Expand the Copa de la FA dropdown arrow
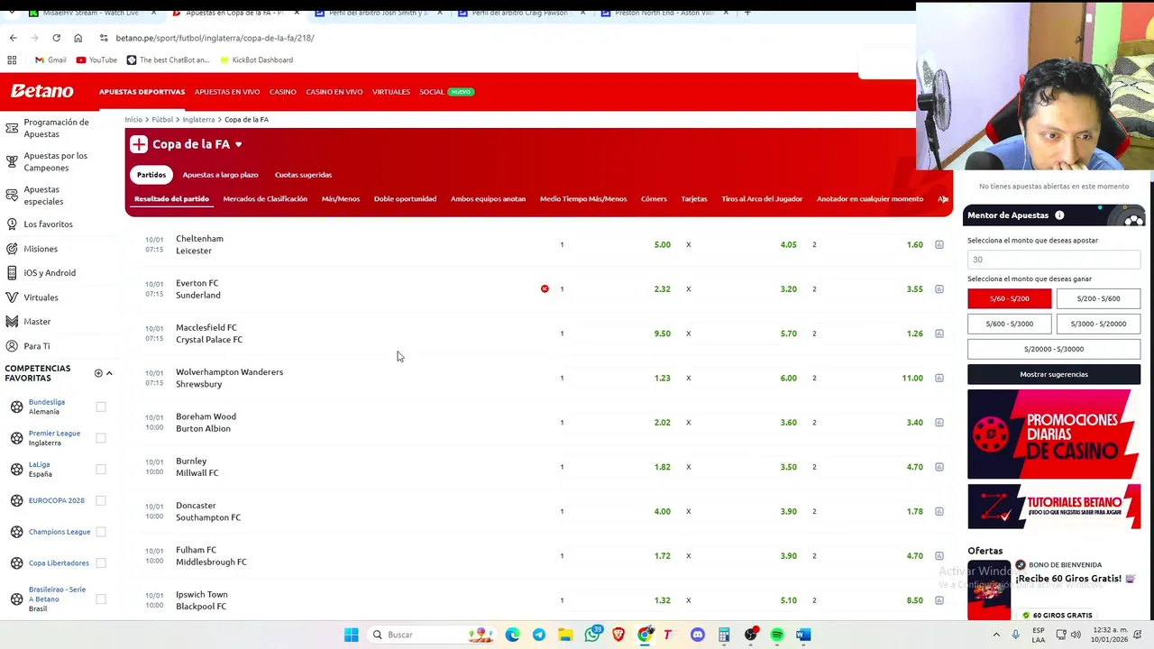Viewport: 1154px width, 649px height. (x=238, y=144)
